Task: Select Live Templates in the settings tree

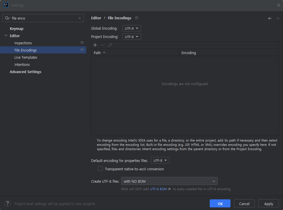Action: tap(26, 58)
